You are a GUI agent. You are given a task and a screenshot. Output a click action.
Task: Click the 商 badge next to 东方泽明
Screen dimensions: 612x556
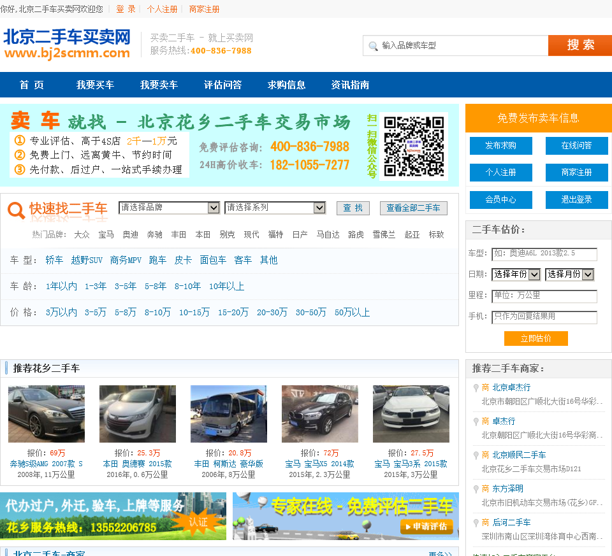click(485, 488)
